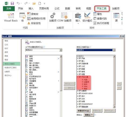The height and width of the screenshot is (117, 126).
Task: Click the Save icon in quick access toolbar
Action: click(x=12, y=3)
